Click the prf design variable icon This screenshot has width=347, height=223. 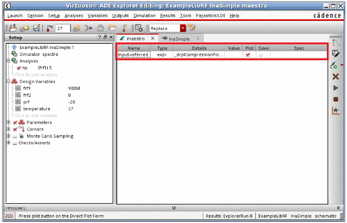[18, 102]
